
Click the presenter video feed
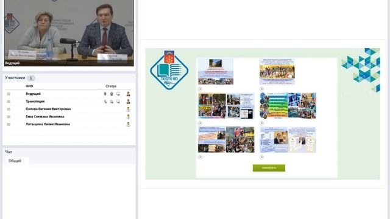(x=69, y=33)
